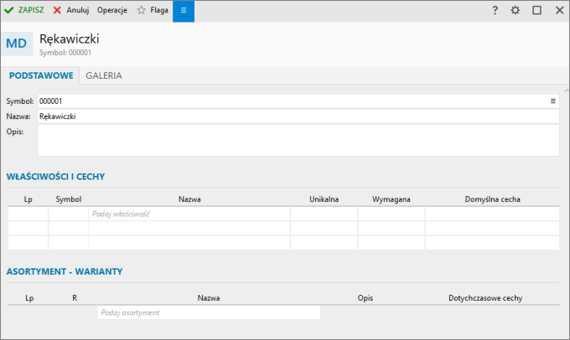The height and width of the screenshot is (340, 570).
Task: Click the 'Podaj asortyment' entry field
Action: 209,312
